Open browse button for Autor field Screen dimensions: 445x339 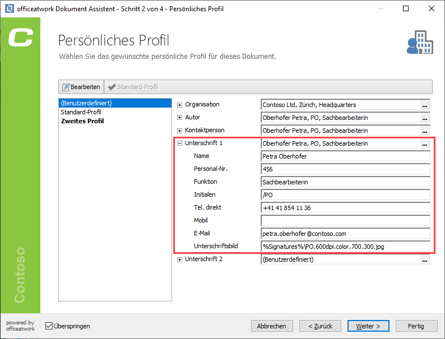tap(425, 118)
